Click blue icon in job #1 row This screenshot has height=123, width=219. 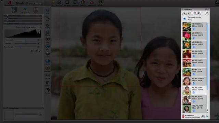click(x=194, y=29)
